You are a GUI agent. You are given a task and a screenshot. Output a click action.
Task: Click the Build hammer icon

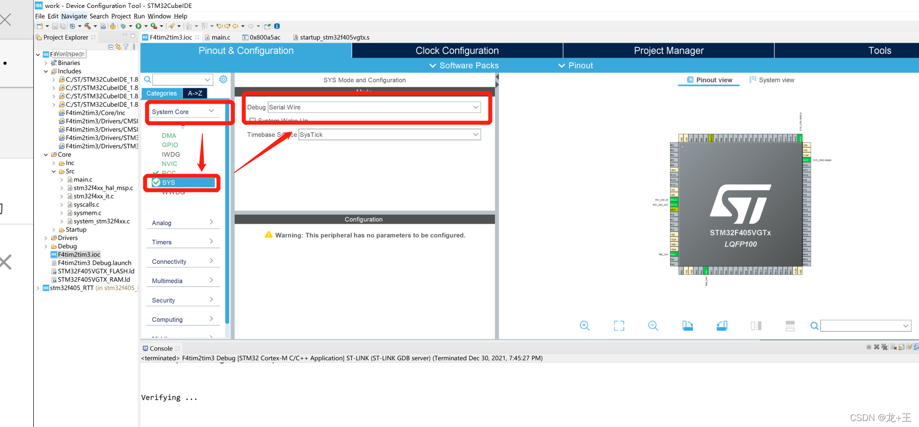(88, 26)
